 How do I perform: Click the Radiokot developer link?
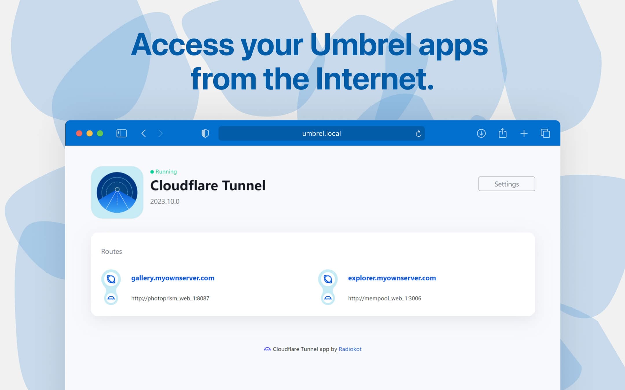[x=350, y=349]
